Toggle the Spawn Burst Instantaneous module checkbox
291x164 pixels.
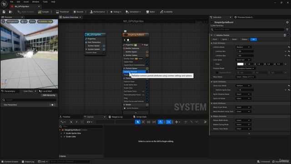(x=147, y=65)
